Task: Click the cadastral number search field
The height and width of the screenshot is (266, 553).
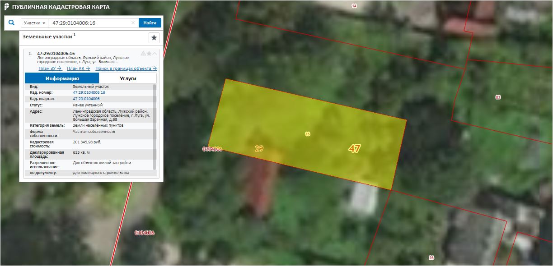Action: pyautogui.click(x=89, y=23)
